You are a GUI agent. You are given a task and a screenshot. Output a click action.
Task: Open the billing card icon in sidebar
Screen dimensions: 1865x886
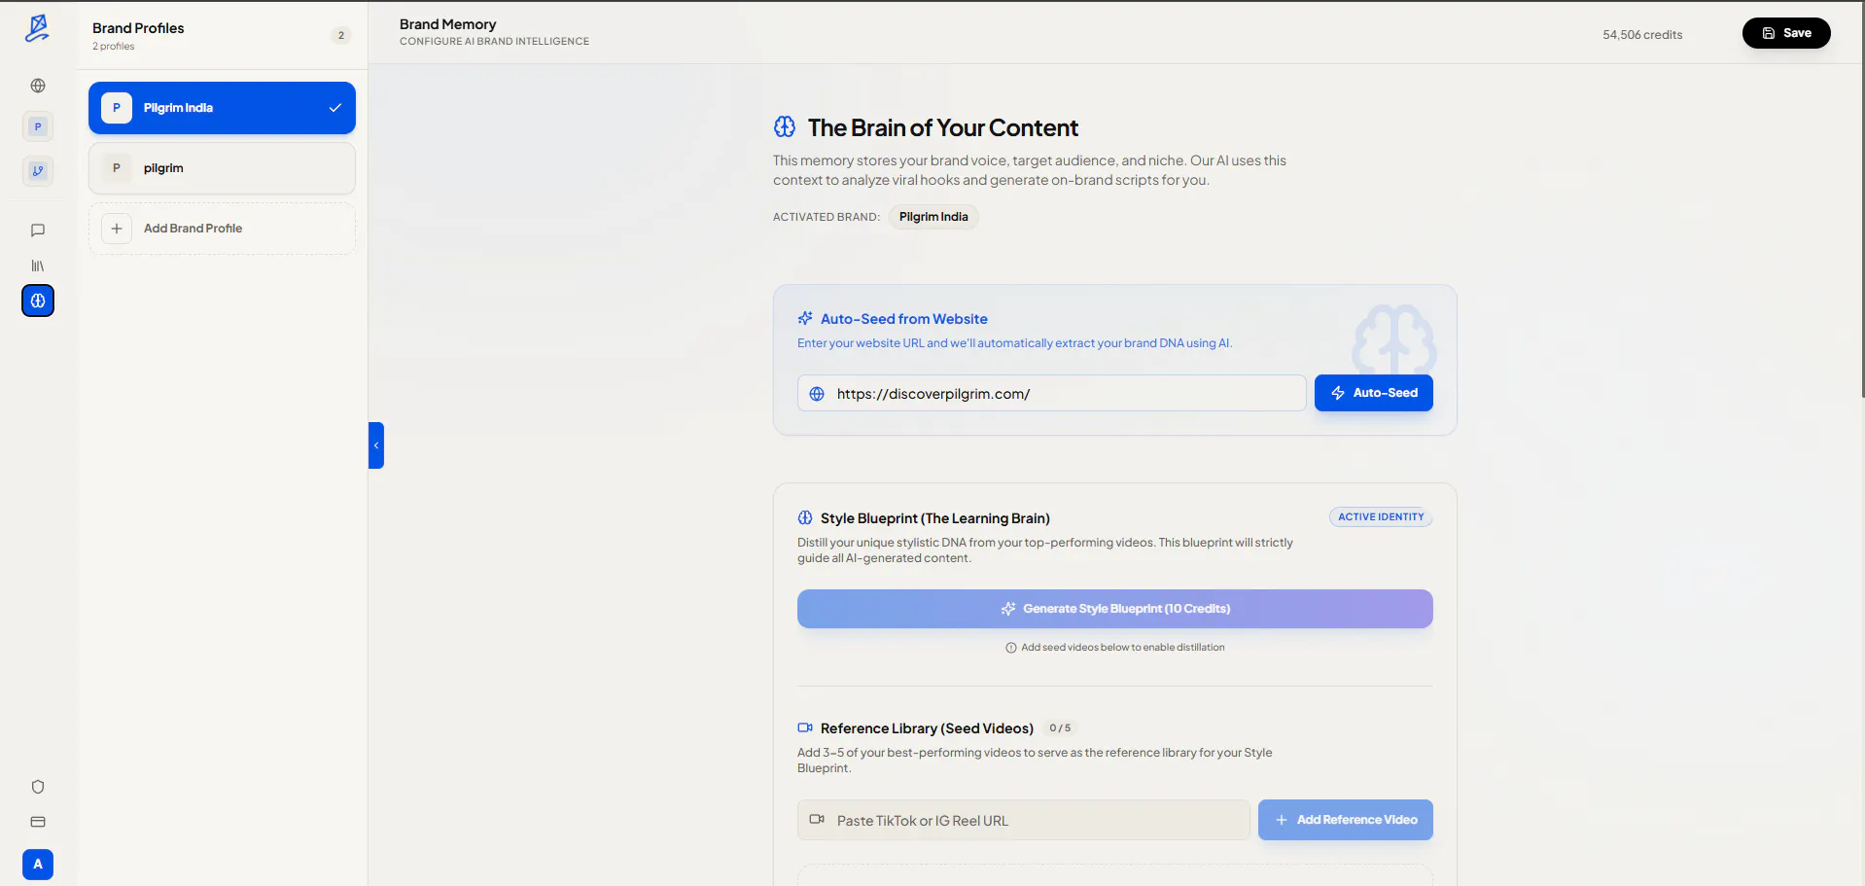(38, 822)
